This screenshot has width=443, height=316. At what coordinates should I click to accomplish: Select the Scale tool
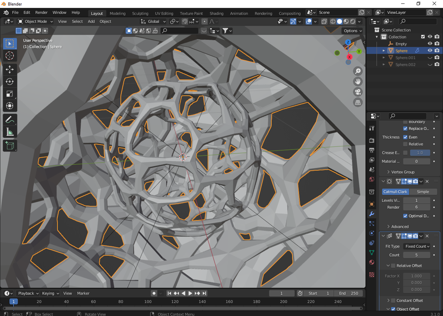coord(10,94)
